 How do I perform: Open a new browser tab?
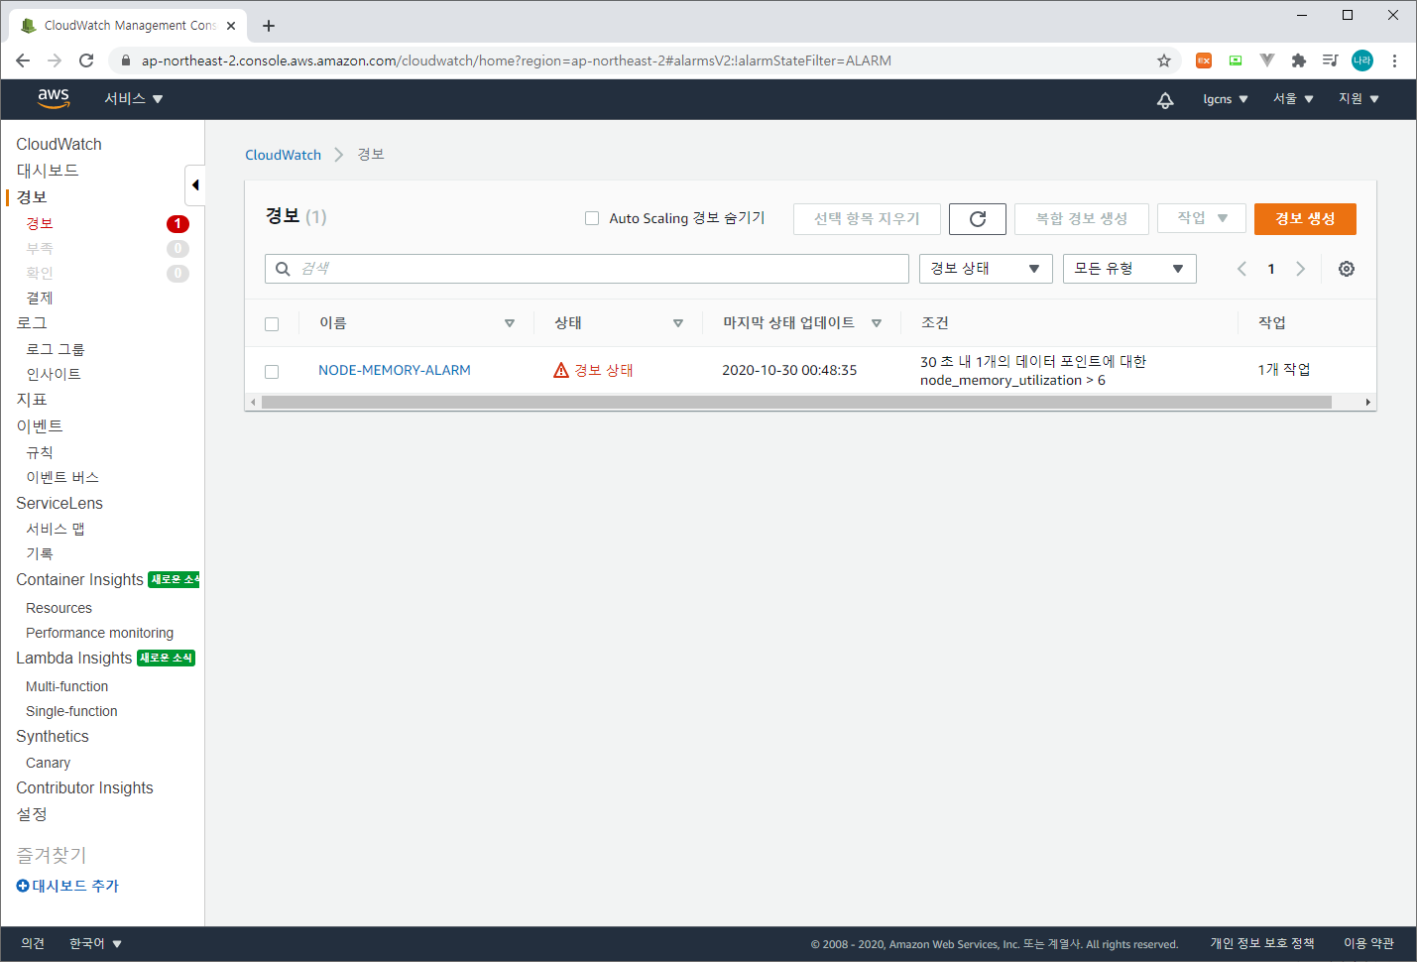pyautogui.click(x=269, y=26)
